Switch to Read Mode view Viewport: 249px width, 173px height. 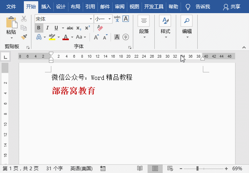(x=140, y=168)
